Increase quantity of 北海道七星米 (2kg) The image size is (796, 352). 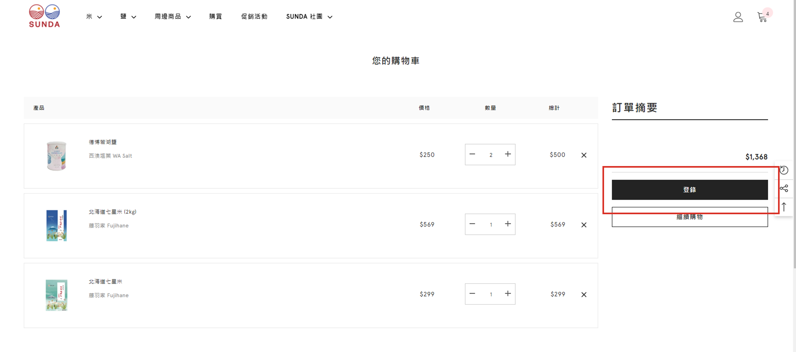[x=507, y=224]
